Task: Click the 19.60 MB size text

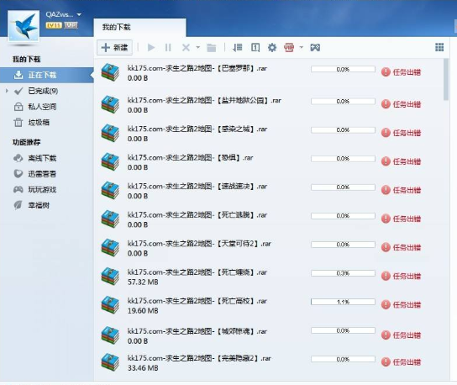Action: pos(143,311)
